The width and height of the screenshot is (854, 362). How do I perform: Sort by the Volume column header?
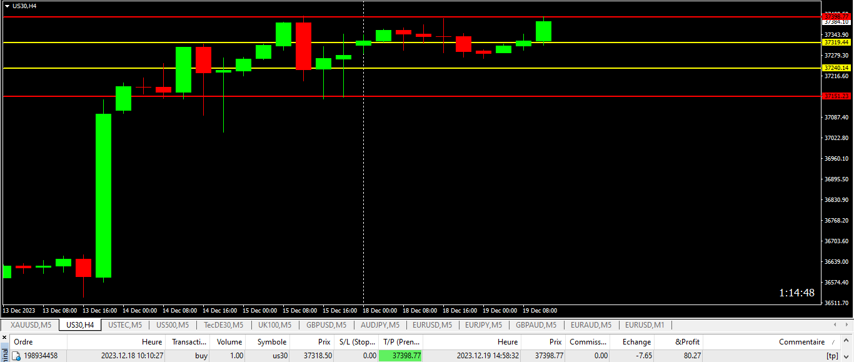(228, 342)
